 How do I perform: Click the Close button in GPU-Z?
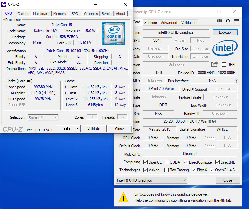click(228, 180)
